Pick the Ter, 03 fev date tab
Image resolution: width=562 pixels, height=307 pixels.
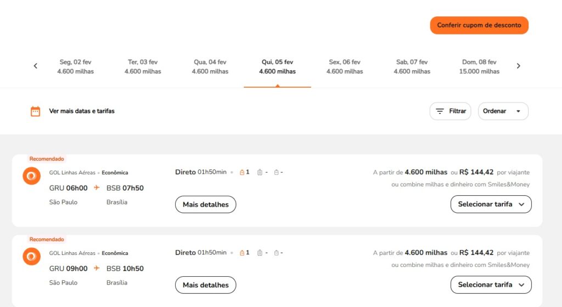[143, 66]
